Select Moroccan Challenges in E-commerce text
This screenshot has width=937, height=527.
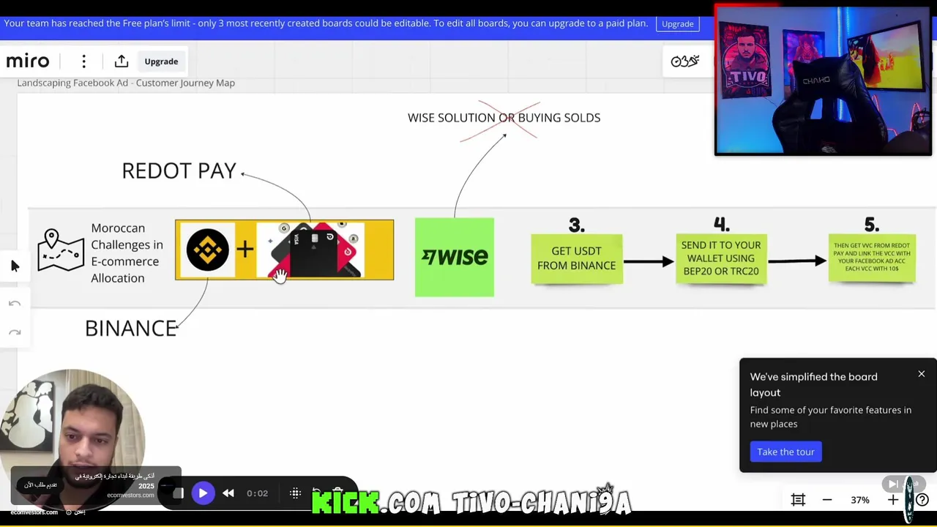coord(127,253)
